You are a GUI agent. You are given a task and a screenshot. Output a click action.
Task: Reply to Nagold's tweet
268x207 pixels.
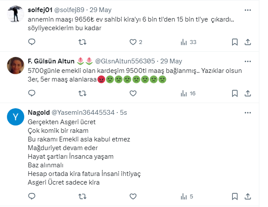pos(32,196)
